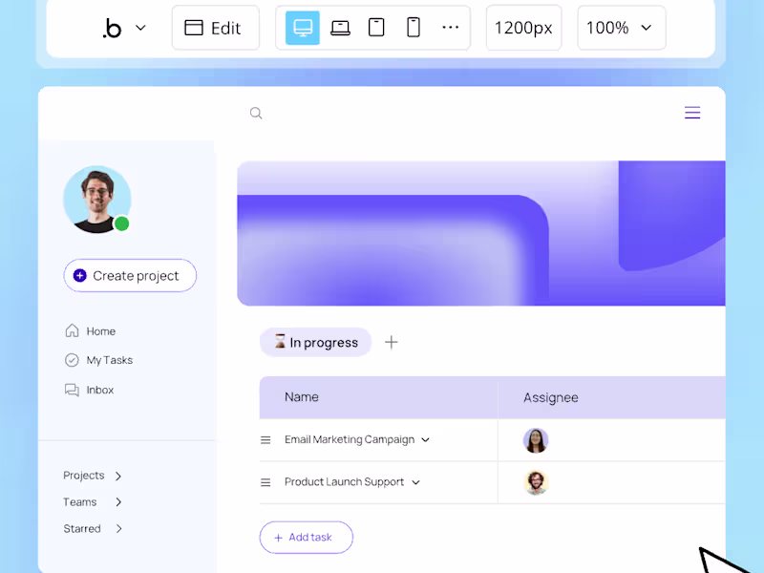Open the three-dot overflow menu
Viewport: 764px width, 573px height.
450,28
